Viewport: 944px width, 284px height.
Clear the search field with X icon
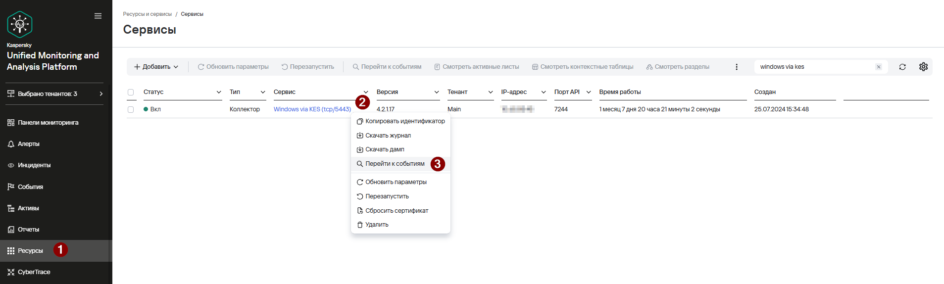[x=879, y=67]
